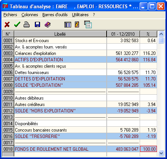Open the Fichiers menu
The image size is (167, 159).
(10, 15)
